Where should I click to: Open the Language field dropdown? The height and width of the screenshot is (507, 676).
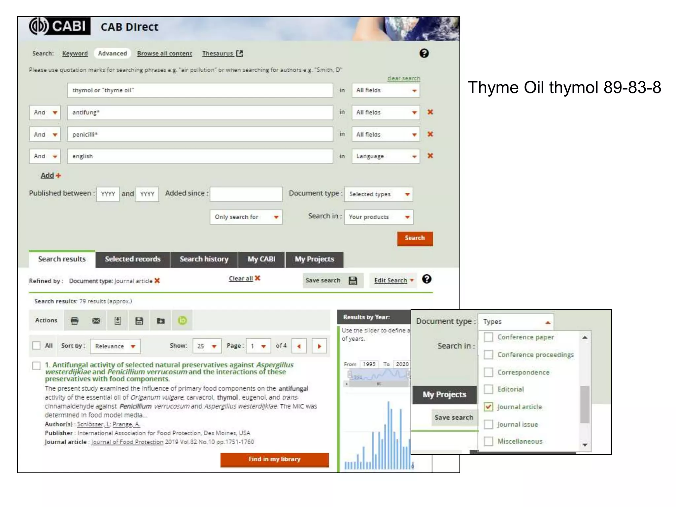click(x=386, y=156)
